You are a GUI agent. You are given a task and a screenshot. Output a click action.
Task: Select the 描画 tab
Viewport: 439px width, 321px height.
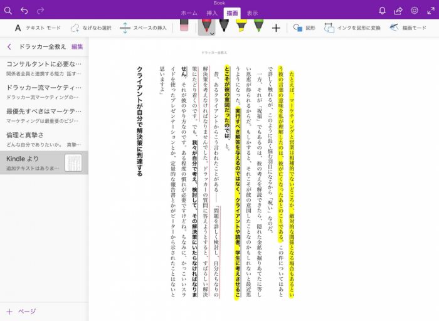coord(232,13)
